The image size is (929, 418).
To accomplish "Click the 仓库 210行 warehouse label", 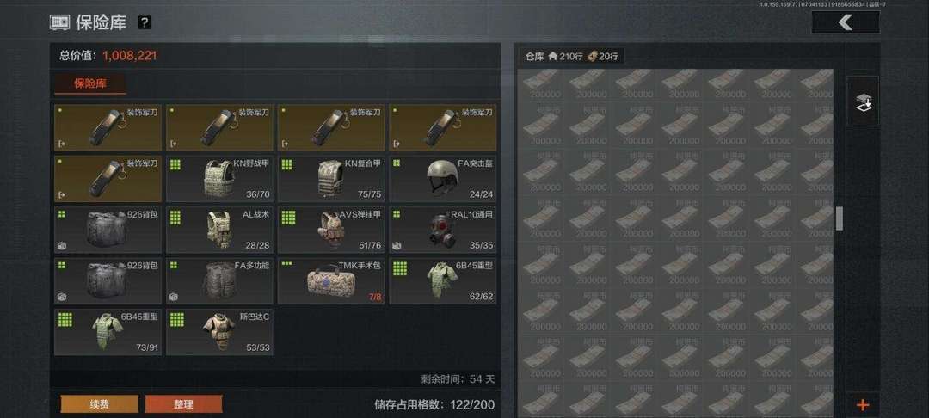I will 554,56.
